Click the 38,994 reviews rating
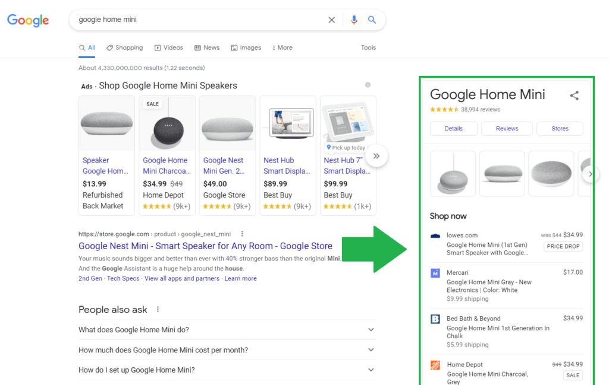 [x=465, y=110]
